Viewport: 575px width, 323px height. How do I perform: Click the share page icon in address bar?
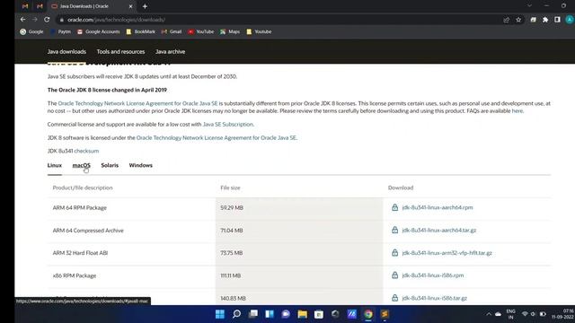(507, 20)
